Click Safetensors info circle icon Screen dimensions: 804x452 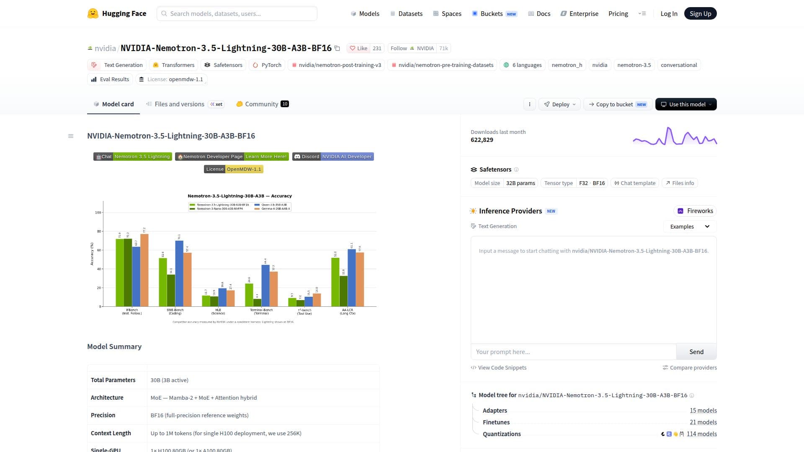coord(516,169)
